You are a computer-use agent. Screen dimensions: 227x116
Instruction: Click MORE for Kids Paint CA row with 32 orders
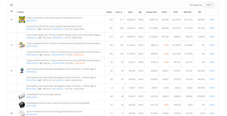point(212,62)
